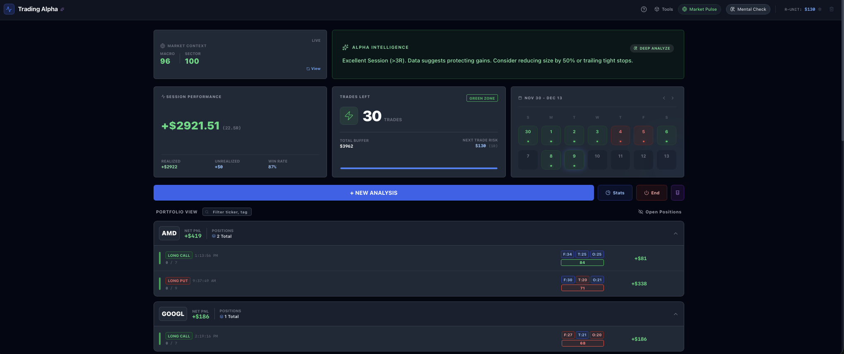The height and width of the screenshot is (354, 844).
Task: Click the search magnifier icon in filter field
Action: tap(207, 212)
